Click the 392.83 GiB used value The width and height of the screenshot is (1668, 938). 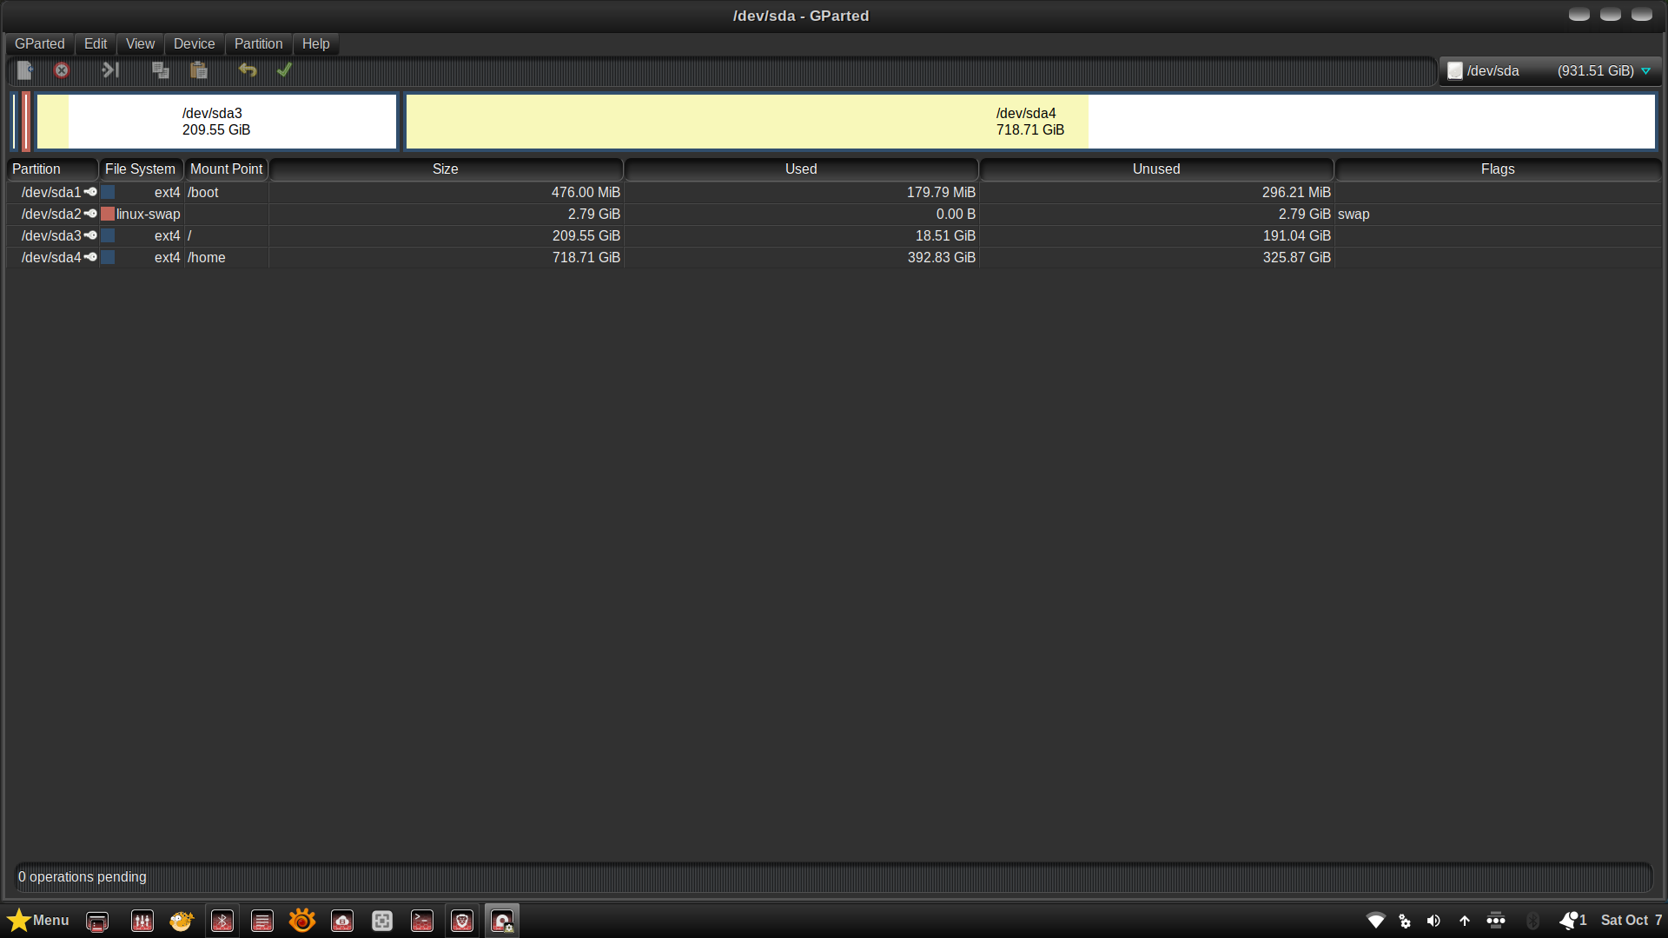click(x=942, y=258)
